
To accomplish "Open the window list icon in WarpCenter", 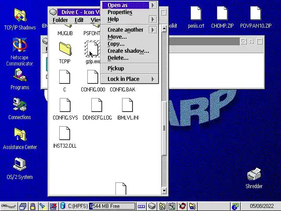I will point(23,206).
